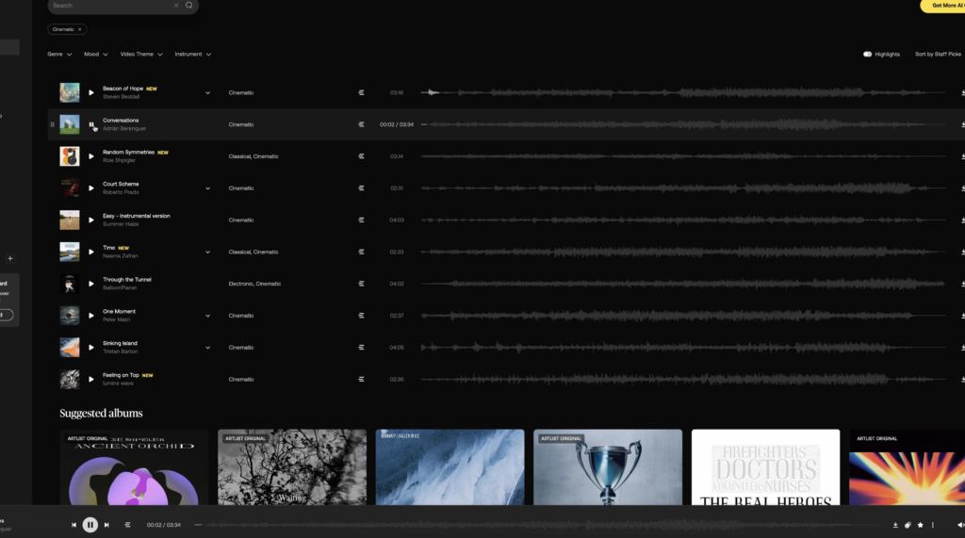This screenshot has width=965, height=538.
Task: Clear the search field with the X icon
Action: coord(175,6)
